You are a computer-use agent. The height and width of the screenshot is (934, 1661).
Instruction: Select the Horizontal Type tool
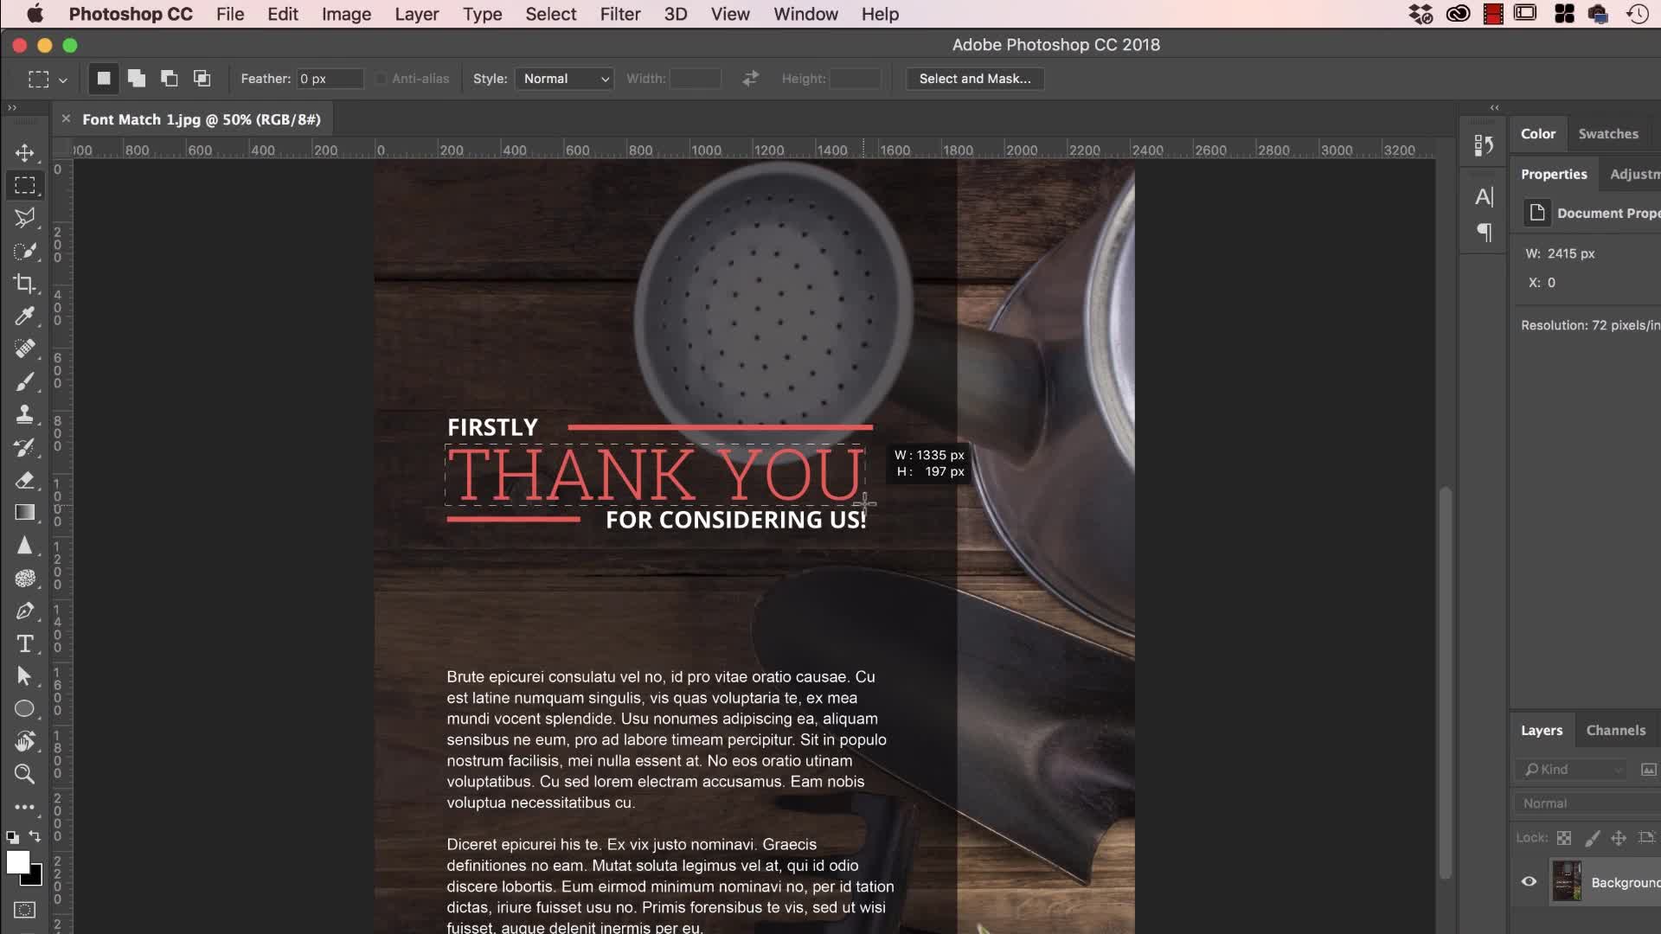(x=24, y=643)
